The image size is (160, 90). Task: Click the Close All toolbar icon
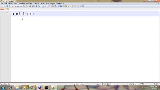[x=15, y=6]
